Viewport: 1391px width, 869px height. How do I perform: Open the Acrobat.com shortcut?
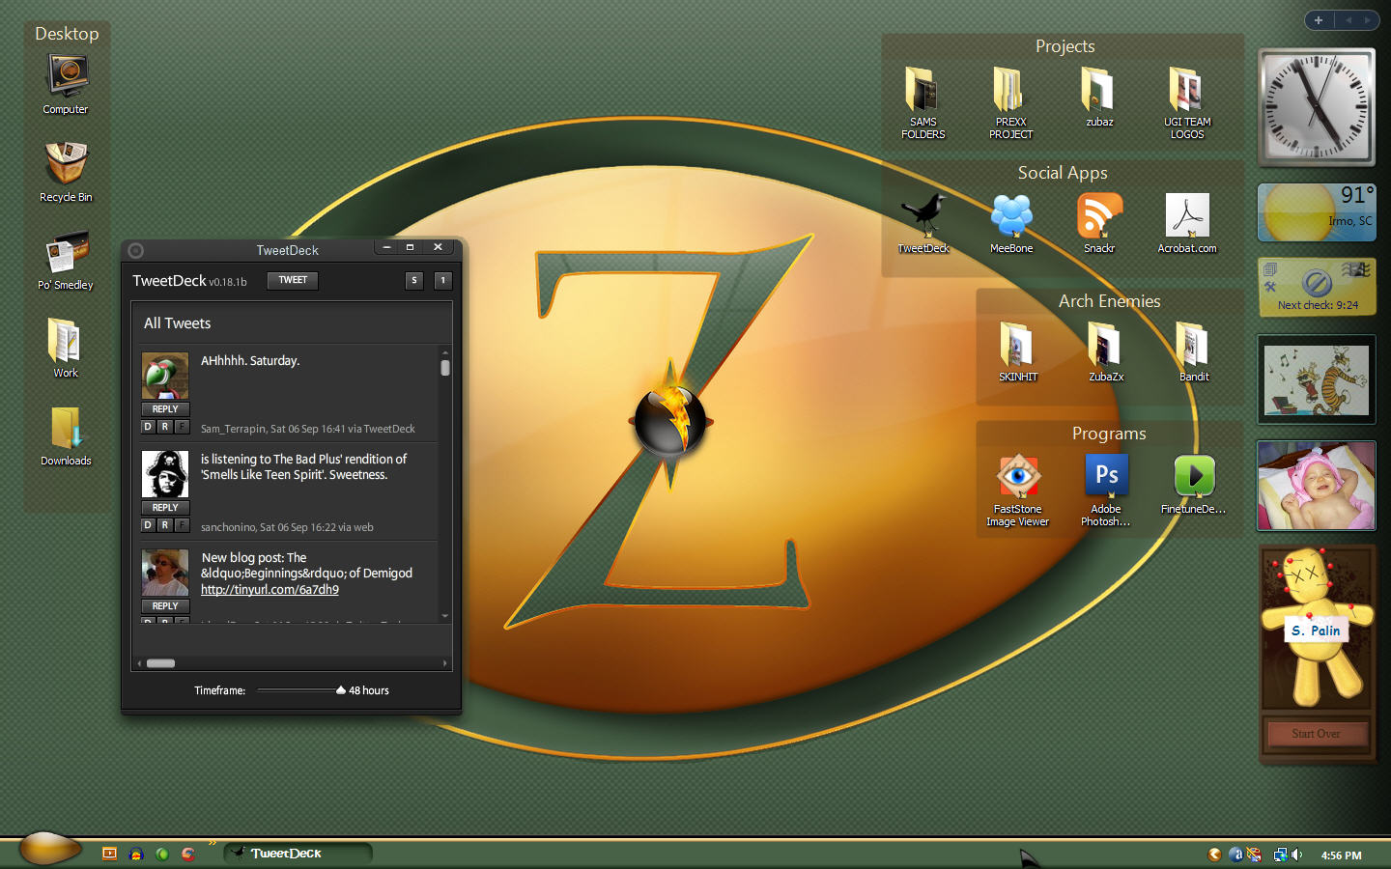[1187, 223]
